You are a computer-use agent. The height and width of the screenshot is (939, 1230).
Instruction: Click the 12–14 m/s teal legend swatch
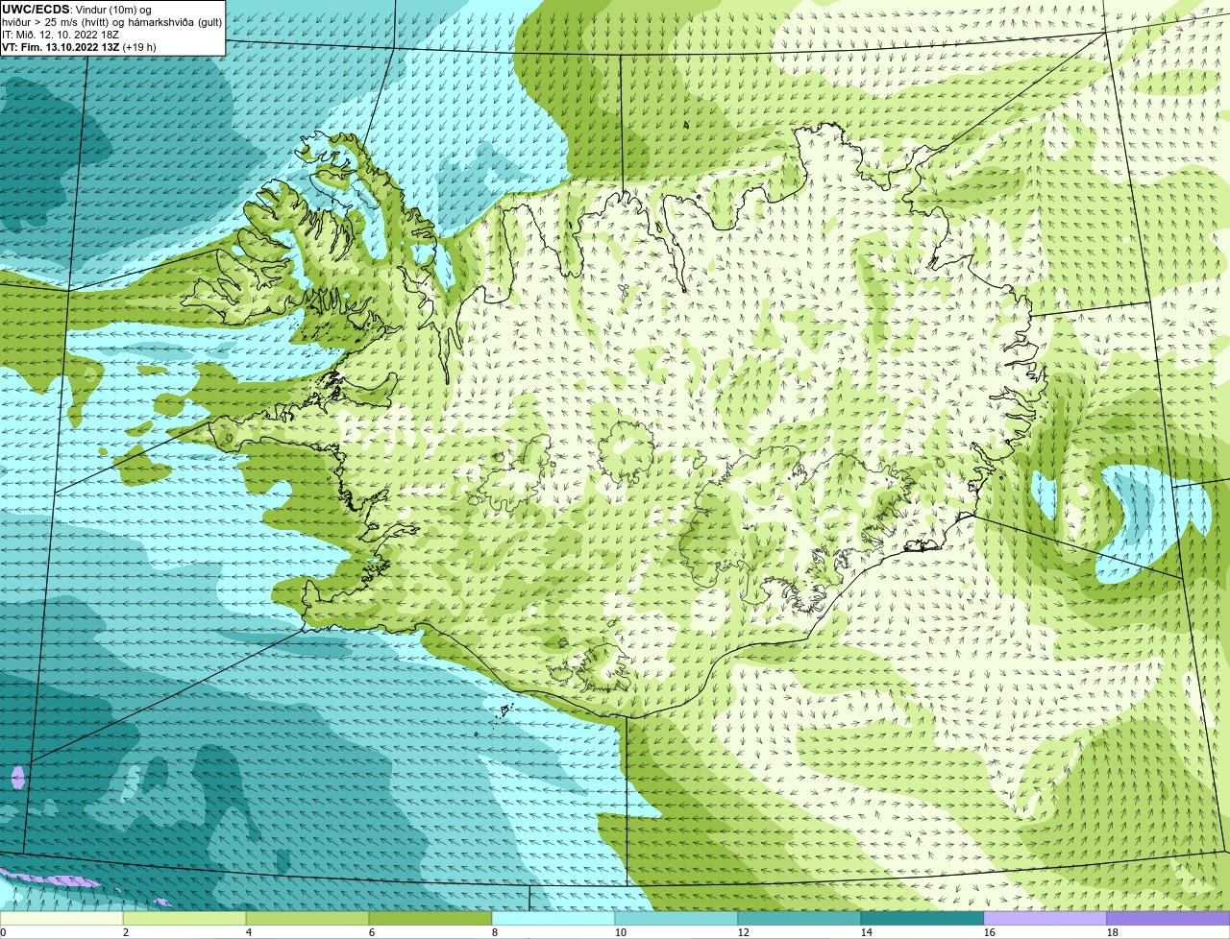tap(799, 919)
